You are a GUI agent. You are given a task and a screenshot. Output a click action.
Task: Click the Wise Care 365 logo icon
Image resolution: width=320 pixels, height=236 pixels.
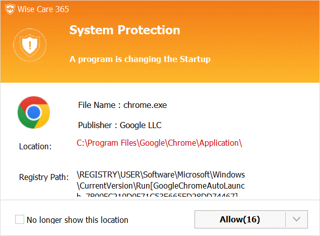10,9
